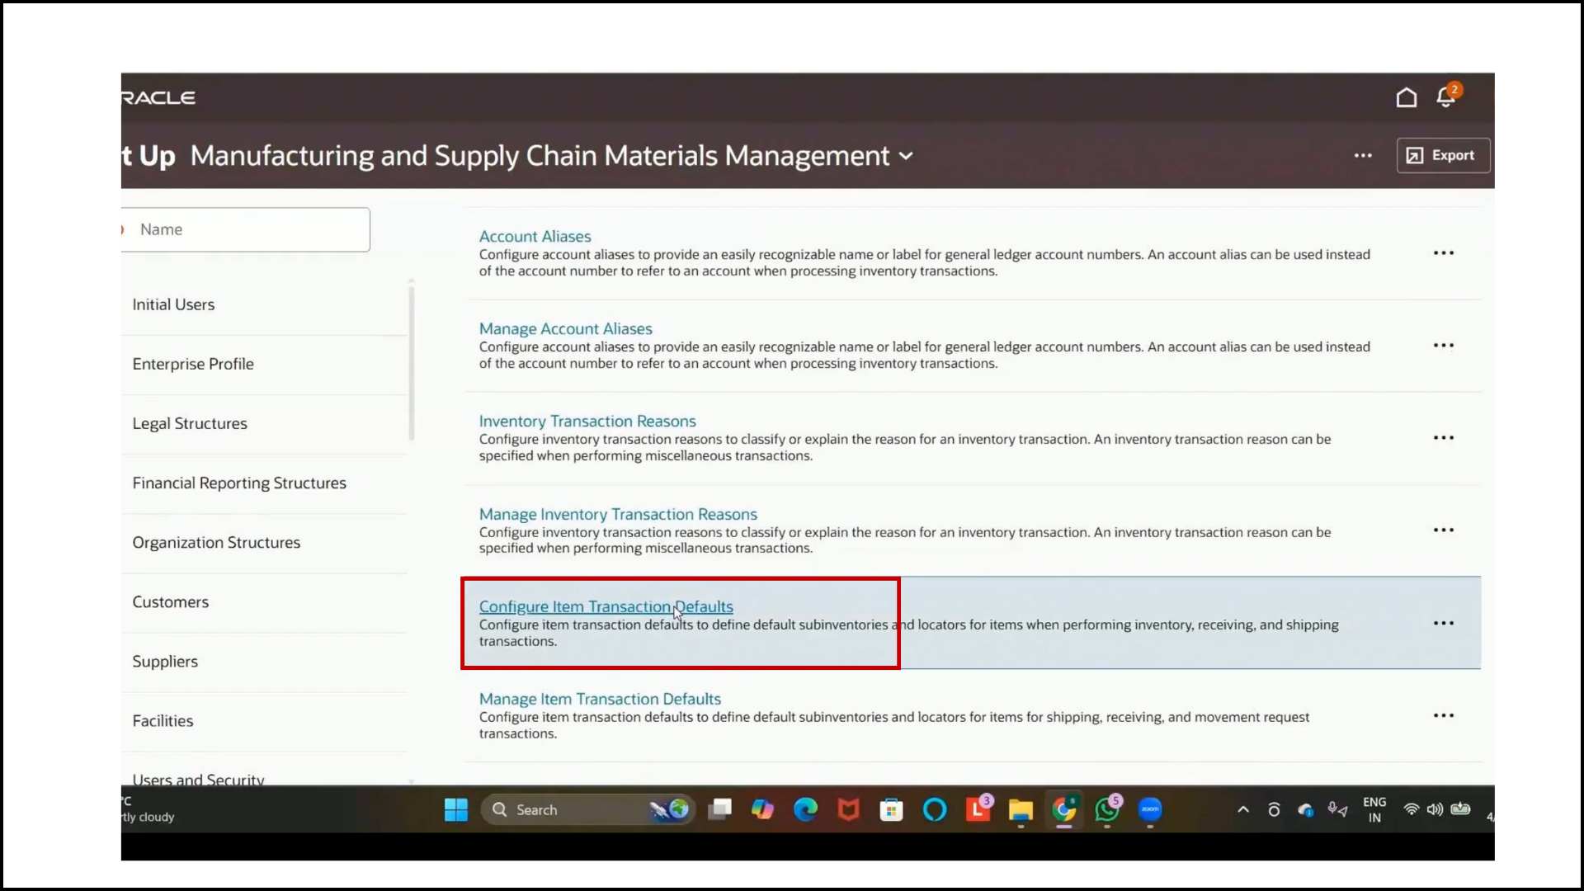Expand the Manufacturing and Supply Chain dropdown

[906, 156]
